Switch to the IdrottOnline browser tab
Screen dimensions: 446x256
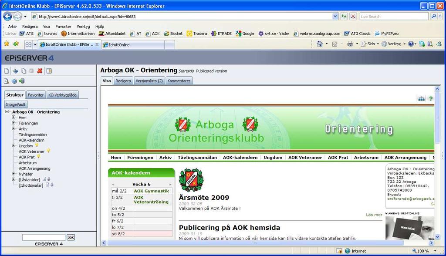click(133, 45)
